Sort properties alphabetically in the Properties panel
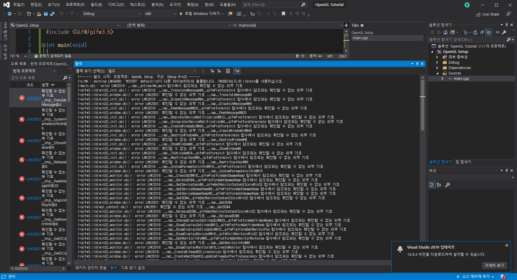This screenshot has width=517, height=280. click(x=439, y=185)
